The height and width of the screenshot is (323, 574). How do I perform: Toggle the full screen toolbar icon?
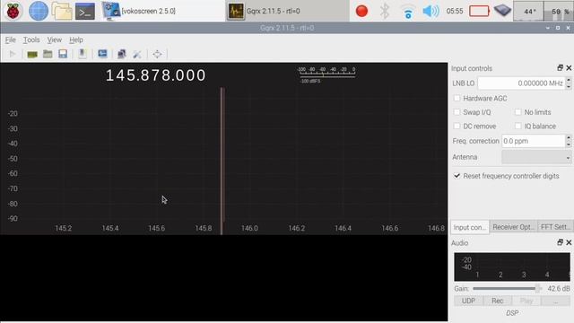[157, 54]
